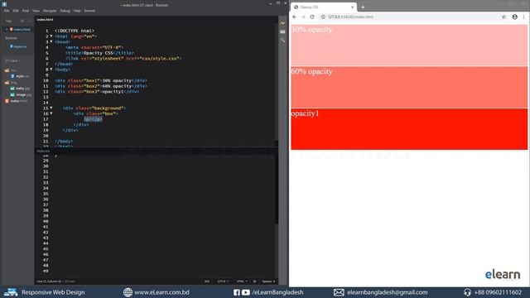Click the YouTube icon in bottom banner
This screenshot has width=530, height=298.
coord(246,292)
